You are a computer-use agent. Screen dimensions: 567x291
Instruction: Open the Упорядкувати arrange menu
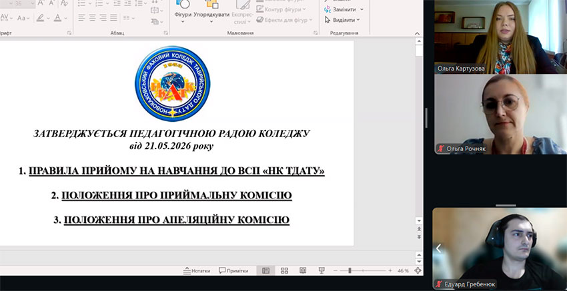pyautogui.click(x=211, y=11)
